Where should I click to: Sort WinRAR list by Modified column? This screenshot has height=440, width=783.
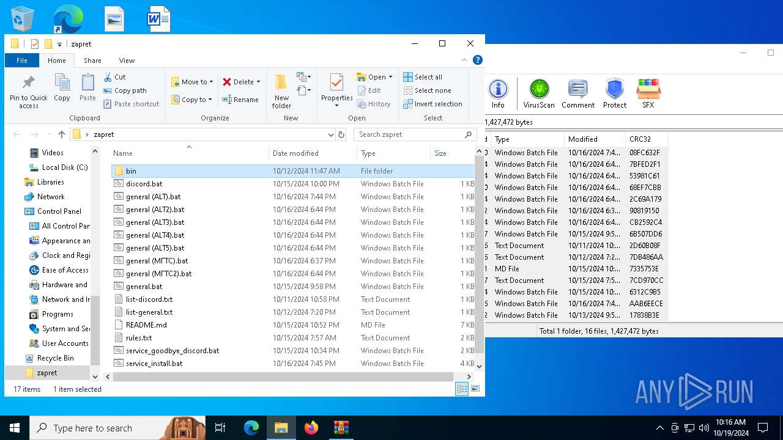coord(595,139)
